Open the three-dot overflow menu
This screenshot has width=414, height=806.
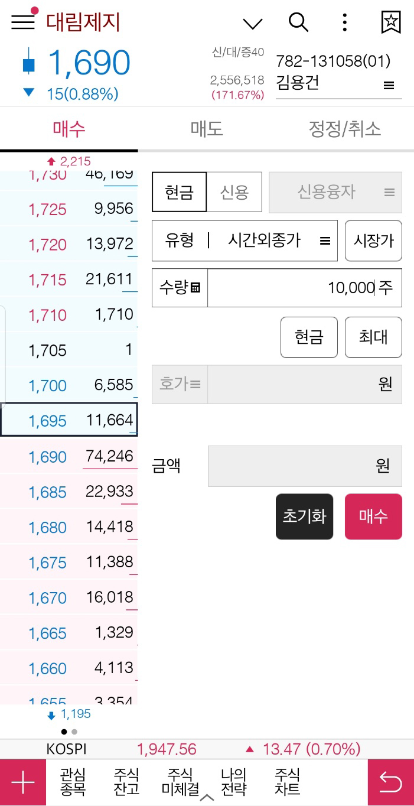pyautogui.click(x=344, y=22)
